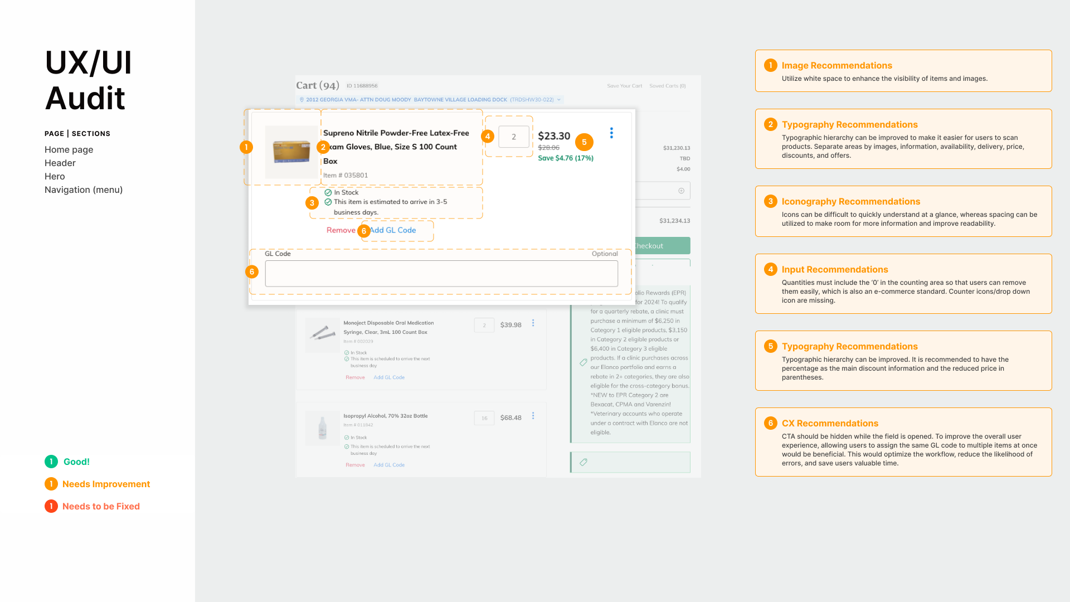
Task: Select Header in the sections list
Action: (60, 163)
